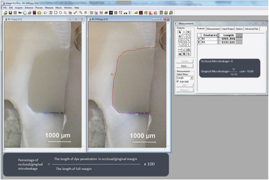269x180 pixels.
Task: Select the rectangular AOI tool in toolbar
Action: point(56,12)
